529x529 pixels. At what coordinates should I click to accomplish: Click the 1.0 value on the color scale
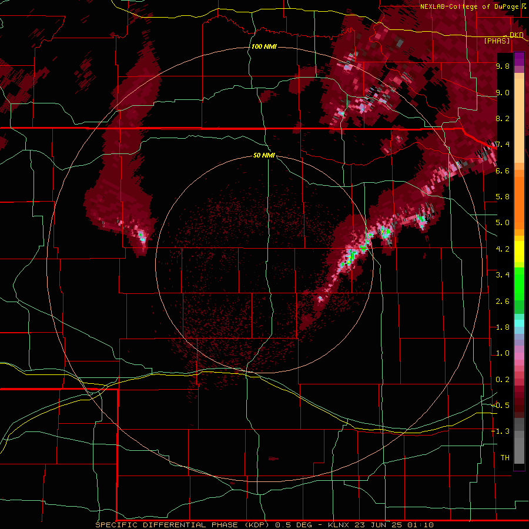(503, 353)
